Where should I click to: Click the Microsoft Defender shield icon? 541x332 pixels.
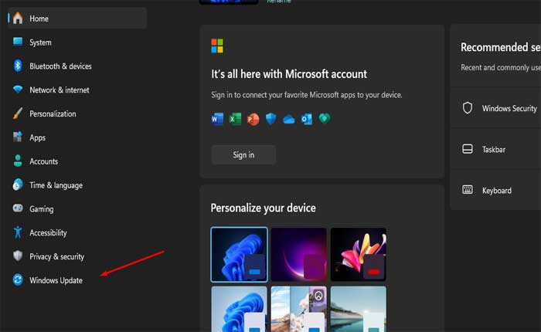(x=270, y=119)
